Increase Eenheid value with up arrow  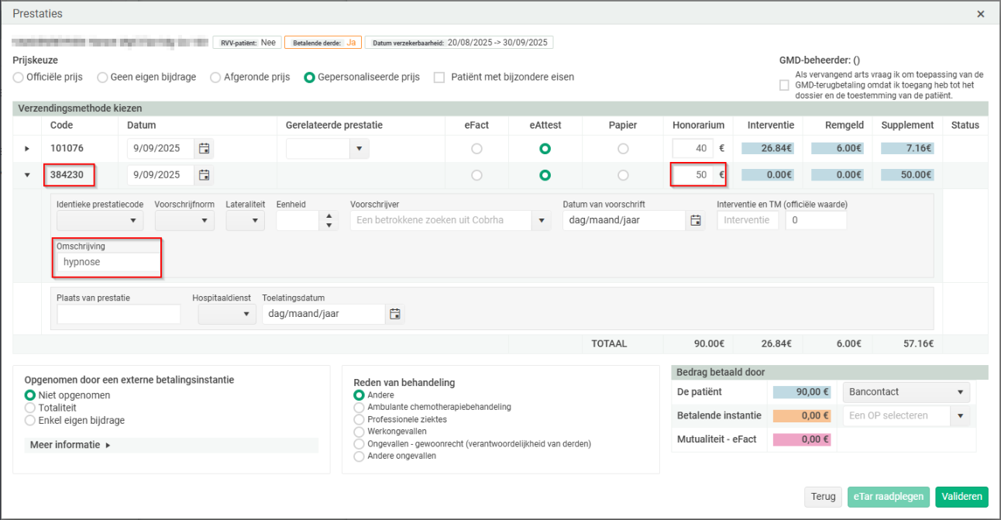click(x=330, y=216)
